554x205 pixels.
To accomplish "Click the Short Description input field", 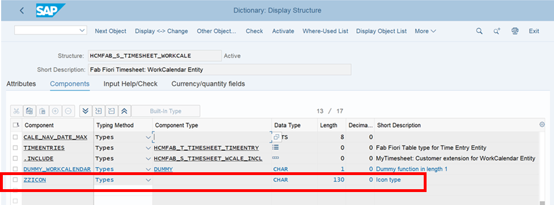I will point(219,69).
